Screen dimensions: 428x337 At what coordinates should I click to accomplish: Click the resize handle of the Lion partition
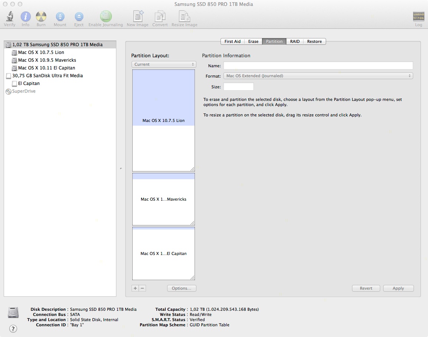point(192,169)
